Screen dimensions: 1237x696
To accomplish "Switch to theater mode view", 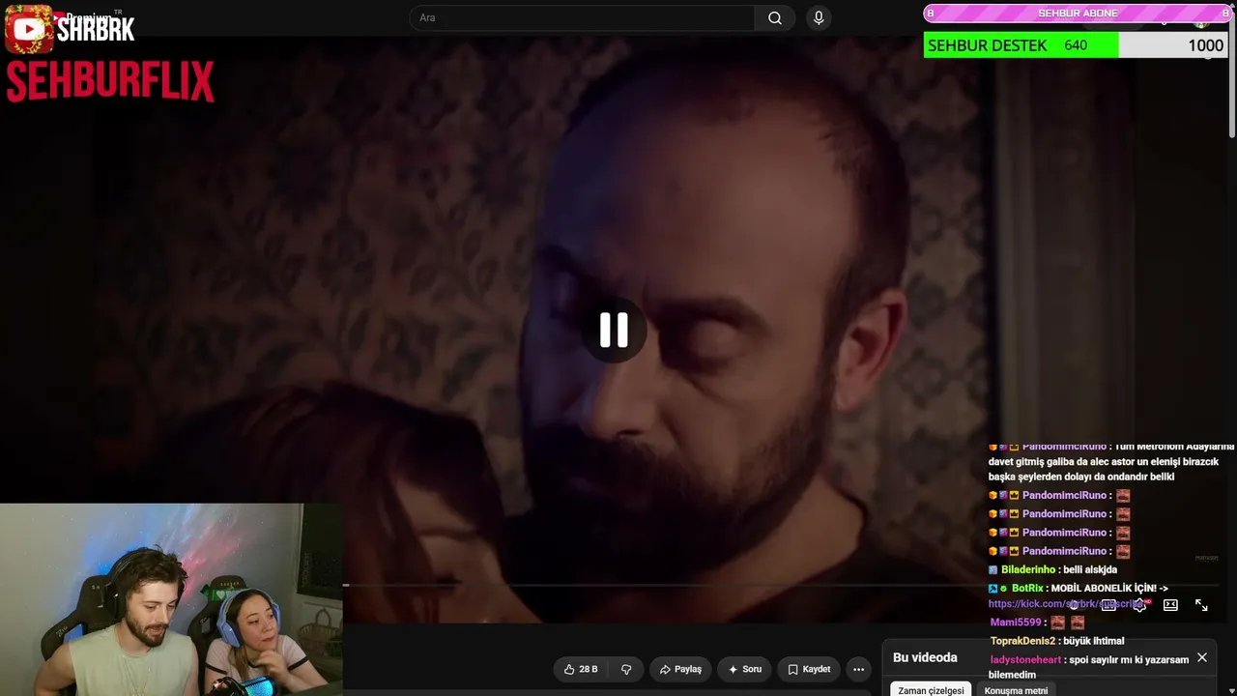I will (1170, 605).
